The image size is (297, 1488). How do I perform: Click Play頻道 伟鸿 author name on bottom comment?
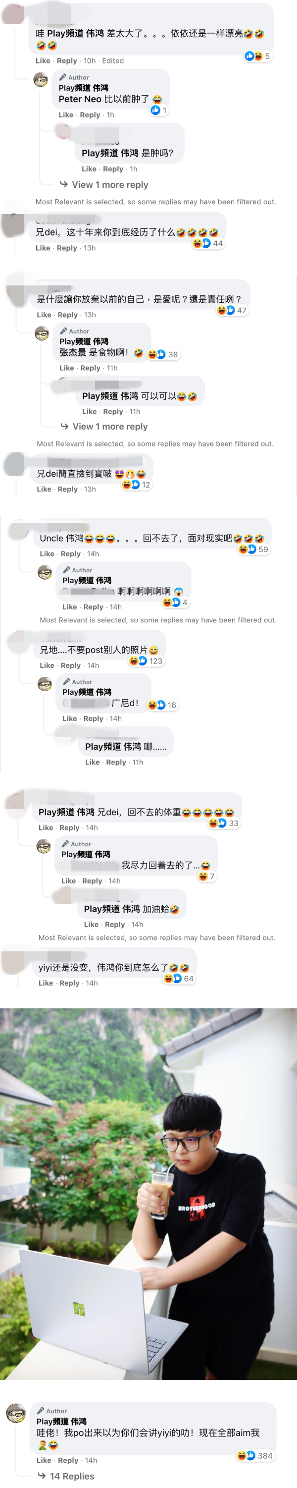click(62, 1421)
